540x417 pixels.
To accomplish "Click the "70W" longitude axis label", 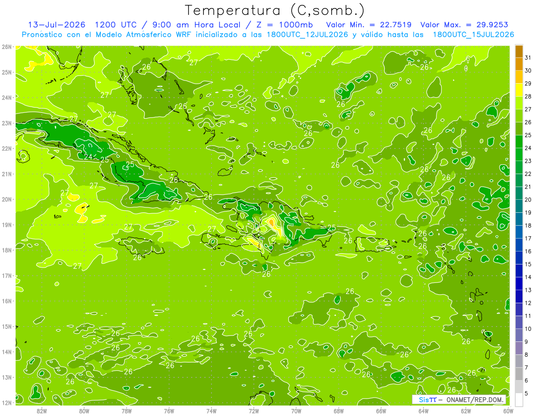I will click(296, 411).
